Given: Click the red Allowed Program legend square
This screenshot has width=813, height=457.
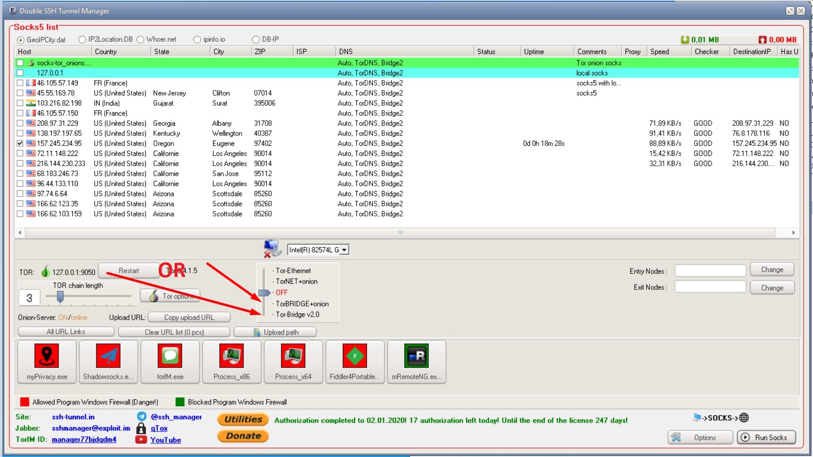Looking at the screenshot, I should (25, 402).
